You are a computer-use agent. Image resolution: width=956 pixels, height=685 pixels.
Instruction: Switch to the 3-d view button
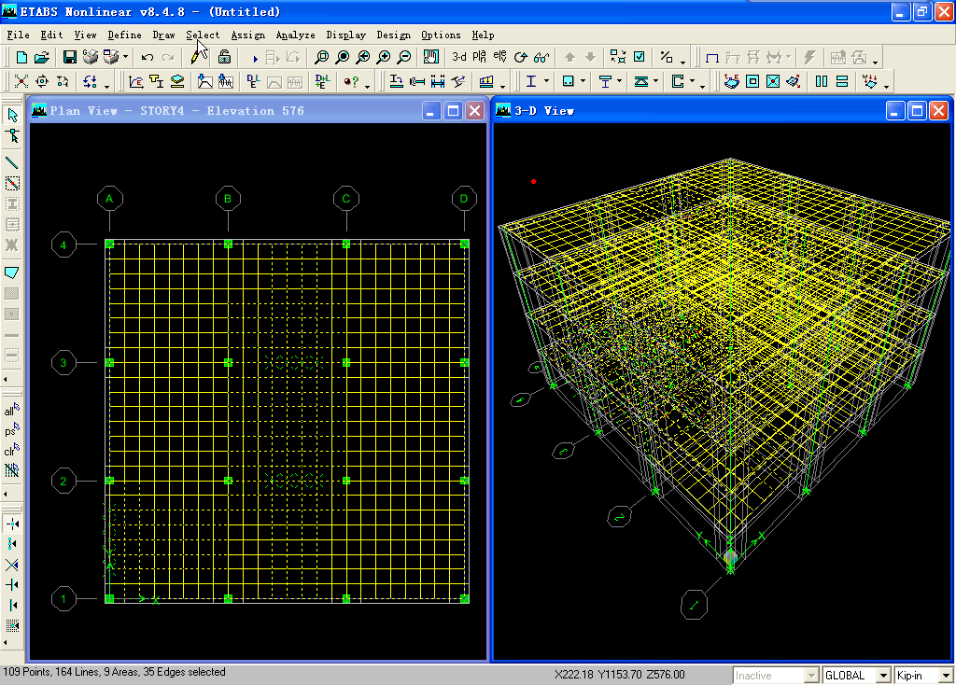tap(459, 57)
